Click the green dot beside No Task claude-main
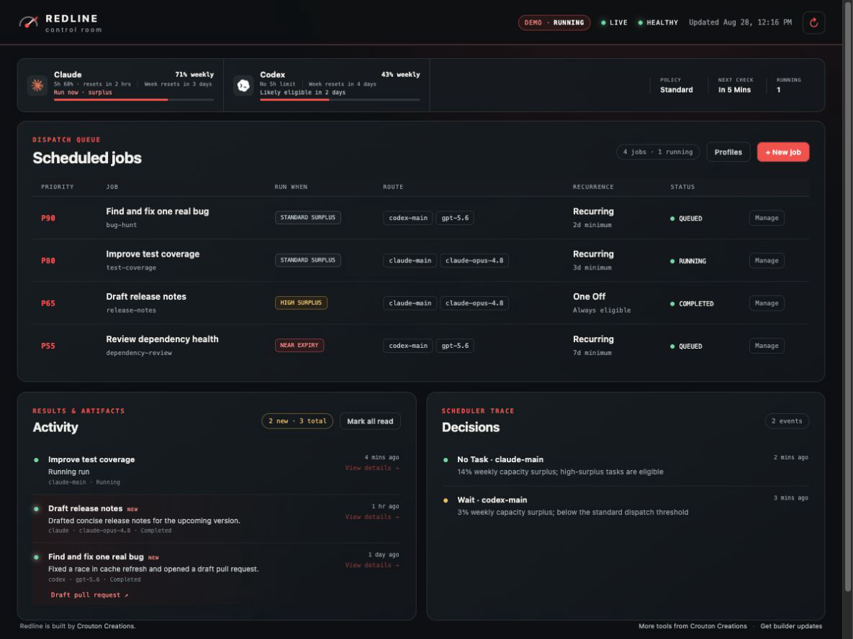The image size is (853, 639). [x=446, y=460]
